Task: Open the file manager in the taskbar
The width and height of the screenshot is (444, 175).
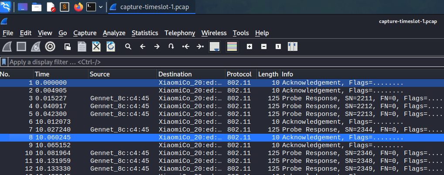Action: coord(37,7)
